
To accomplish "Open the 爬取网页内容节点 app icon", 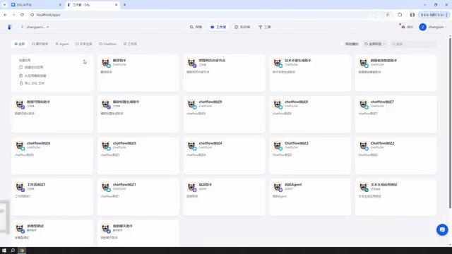I will [191, 63].
